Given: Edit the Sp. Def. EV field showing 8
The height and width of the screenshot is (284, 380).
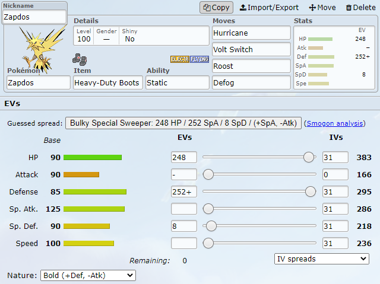Looking at the screenshot, I should click(x=184, y=226).
